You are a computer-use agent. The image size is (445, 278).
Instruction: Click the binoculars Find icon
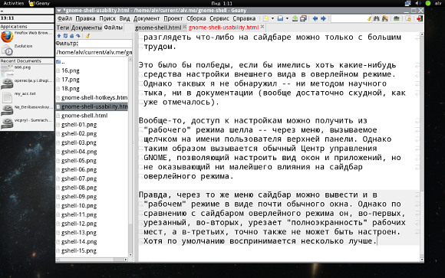coord(377,18)
